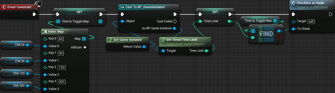
Task: Select the Chk 120 variable node
Action: pyautogui.click(x=16, y=73)
